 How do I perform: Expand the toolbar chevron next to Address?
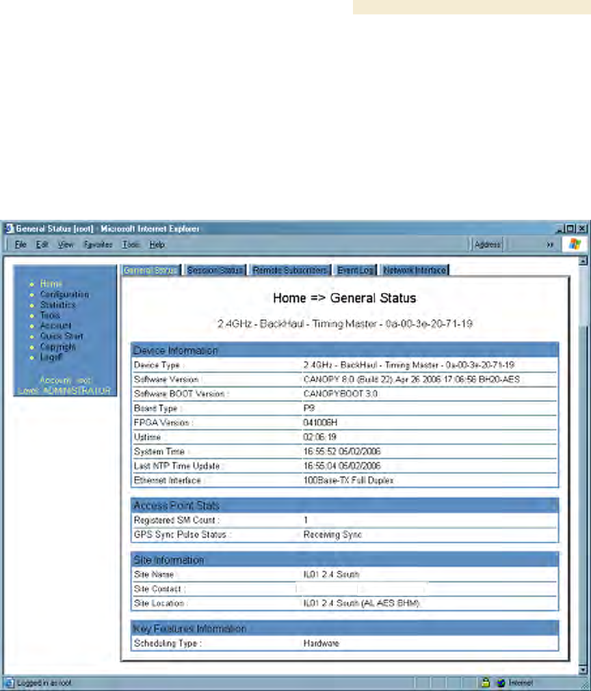pos(550,244)
